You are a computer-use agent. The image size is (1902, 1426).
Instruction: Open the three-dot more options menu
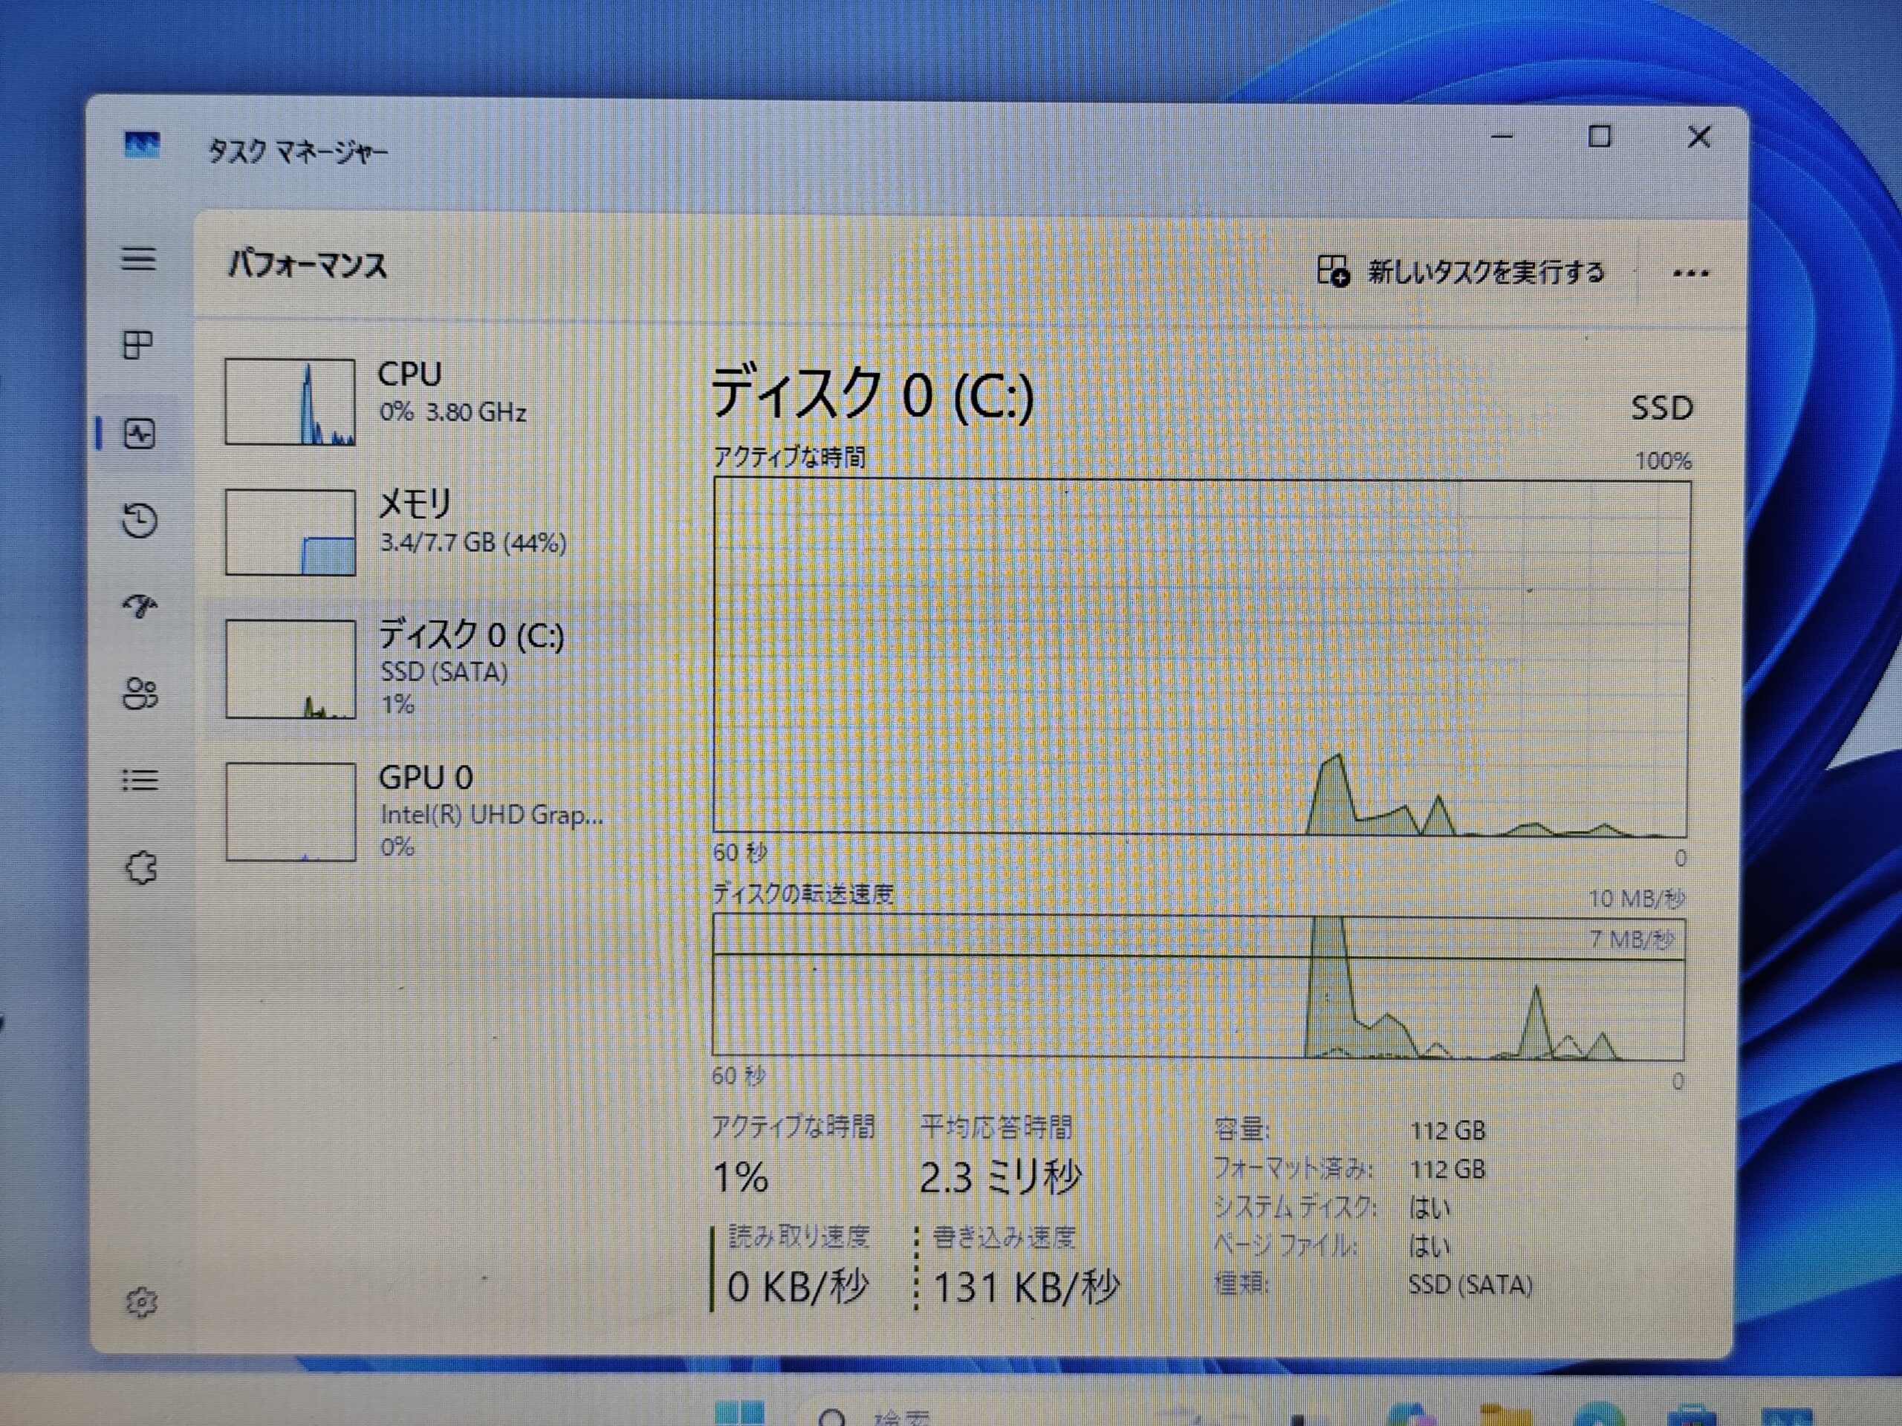(x=1690, y=274)
